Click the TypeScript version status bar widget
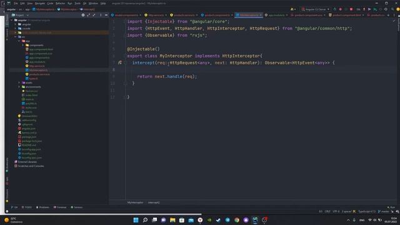 coord(367,211)
